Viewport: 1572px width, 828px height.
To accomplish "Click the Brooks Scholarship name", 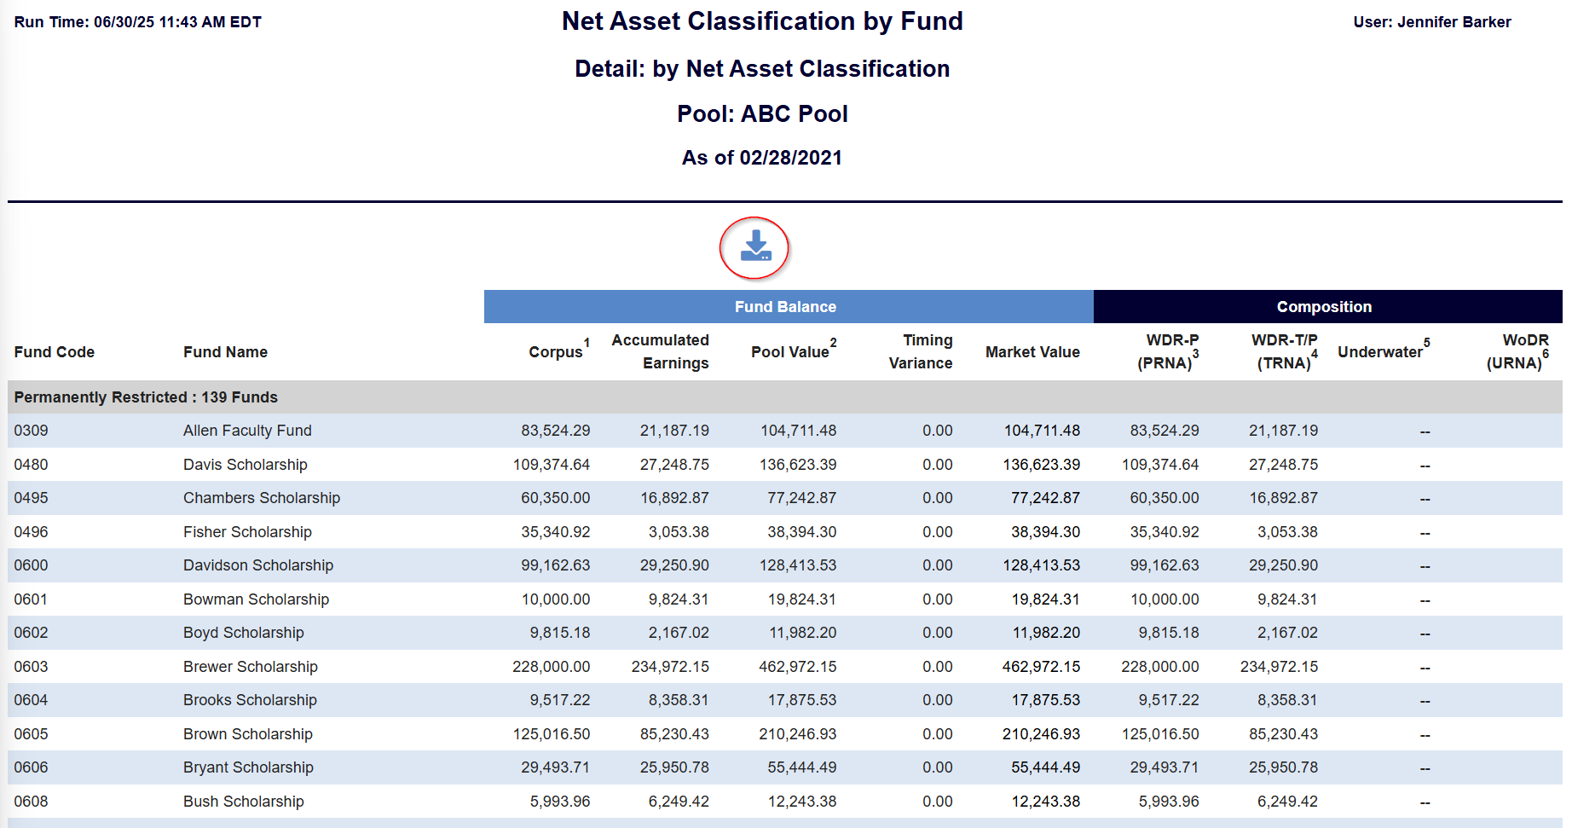I will [250, 700].
